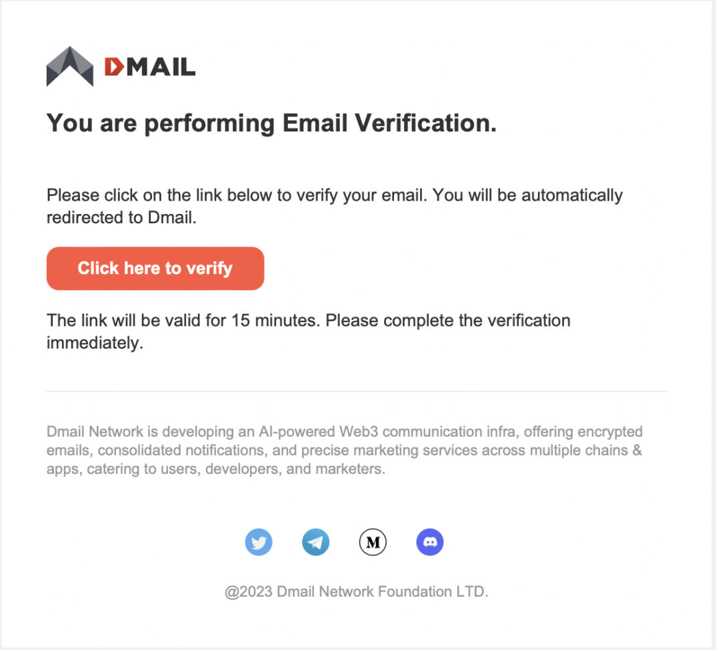Click 'Dmail Network Foundation LTD.' footer text
Screen dimensions: 716x650
coord(382,591)
